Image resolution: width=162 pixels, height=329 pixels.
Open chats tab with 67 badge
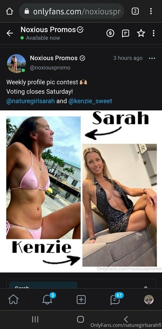116,299
